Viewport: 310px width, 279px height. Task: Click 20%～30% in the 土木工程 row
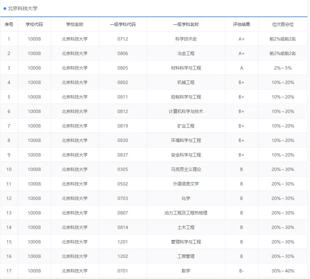[x=283, y=227]
